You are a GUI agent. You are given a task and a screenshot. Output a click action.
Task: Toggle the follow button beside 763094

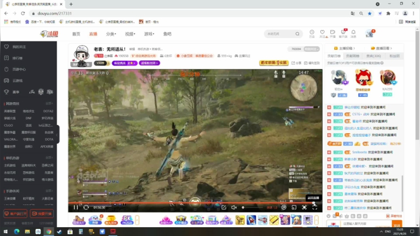(311, 49)
